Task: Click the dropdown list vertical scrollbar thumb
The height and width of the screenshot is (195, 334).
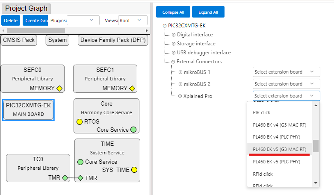Action: [x=316, y=146]
